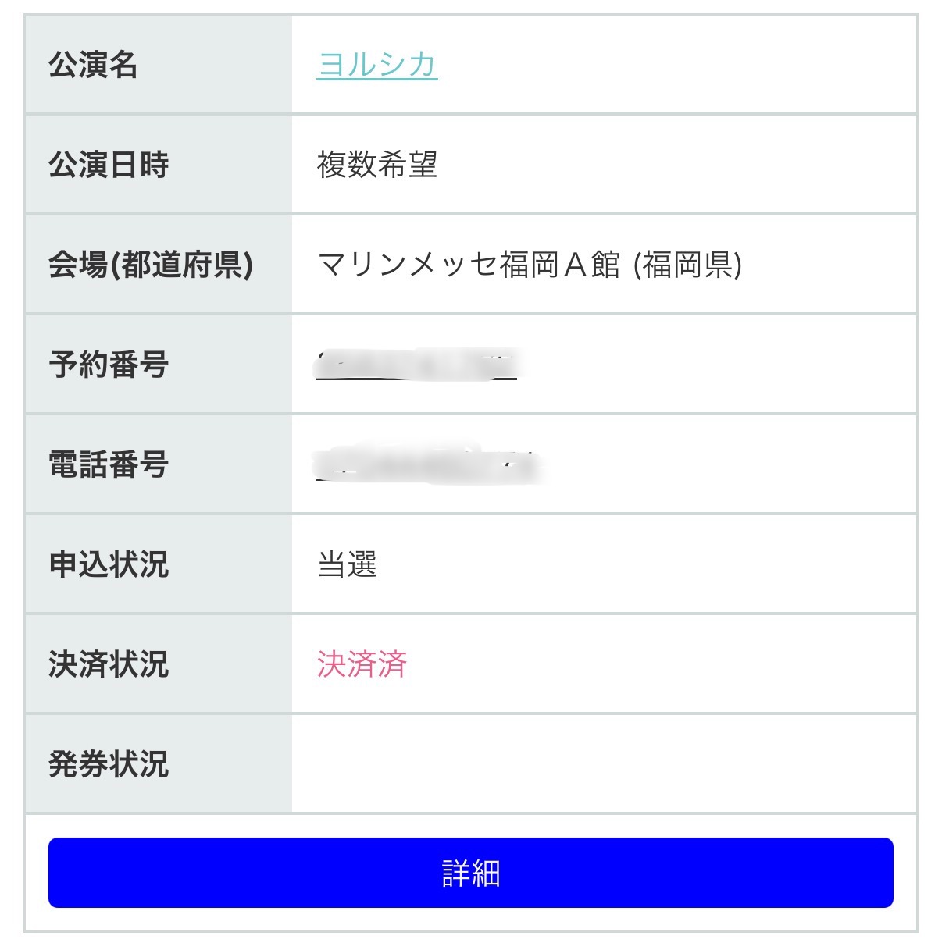The image size is (942, 950).
Task: Click the empty 発券状況 value cell
Action: point(603,764)
